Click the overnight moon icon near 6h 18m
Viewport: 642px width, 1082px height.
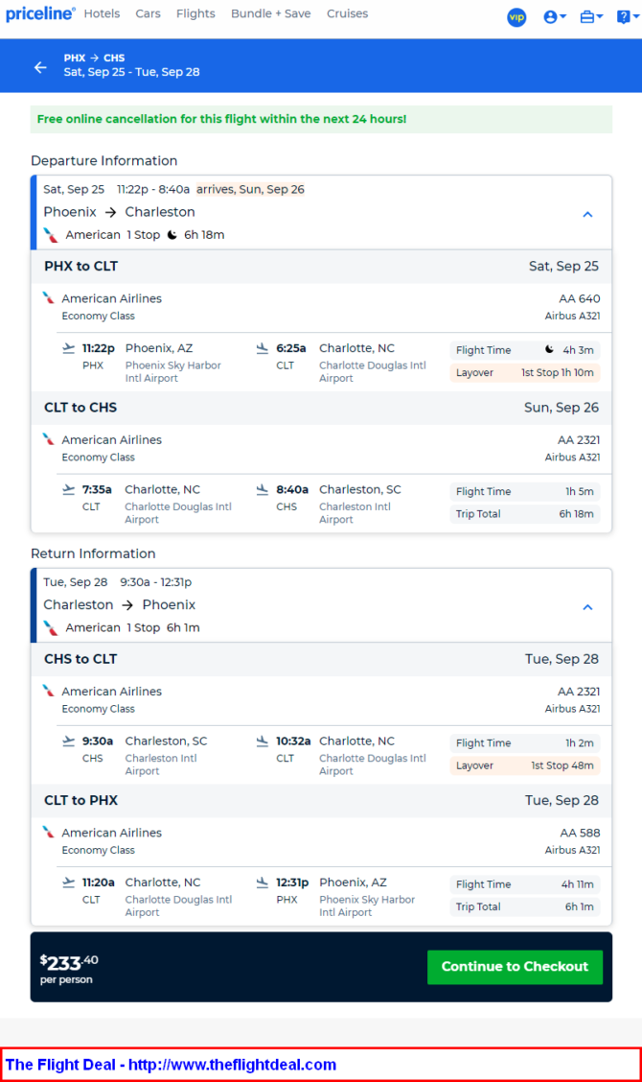(x=172, y=235)
